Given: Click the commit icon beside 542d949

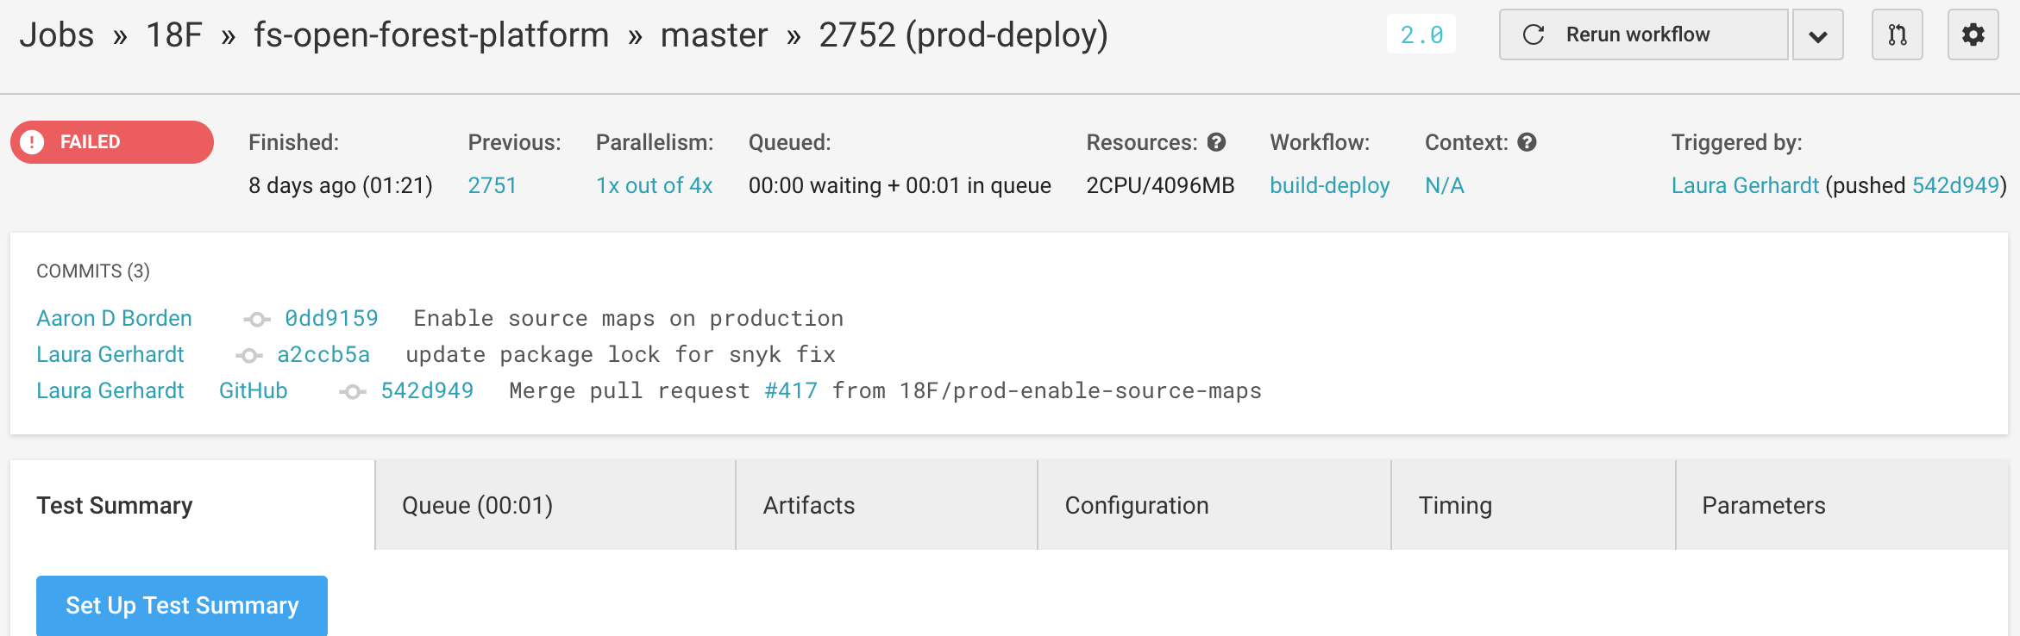Looking at the screenshot, I should (352, 392).
